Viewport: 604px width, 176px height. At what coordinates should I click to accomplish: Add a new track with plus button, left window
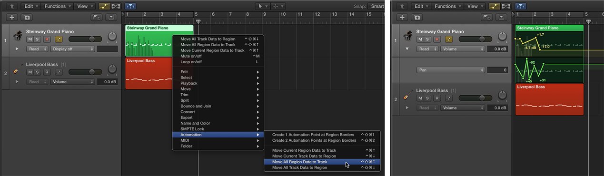12,17
